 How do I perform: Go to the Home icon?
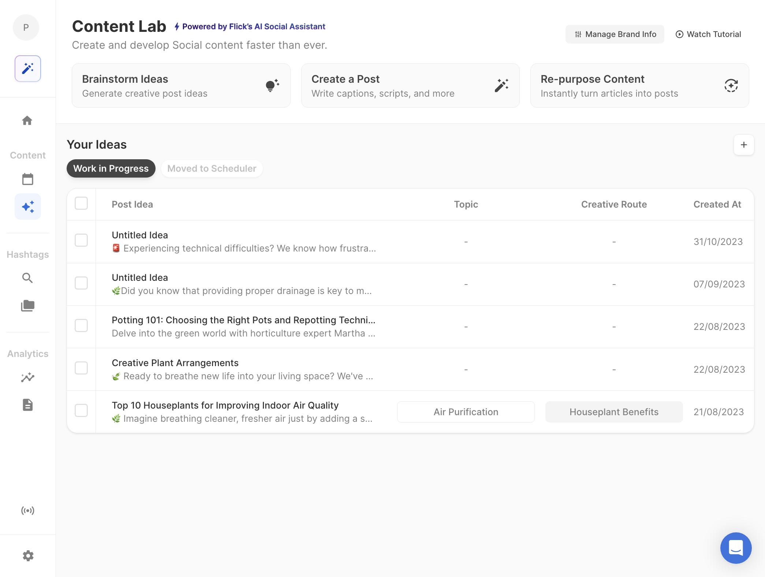tap(27, 120)
